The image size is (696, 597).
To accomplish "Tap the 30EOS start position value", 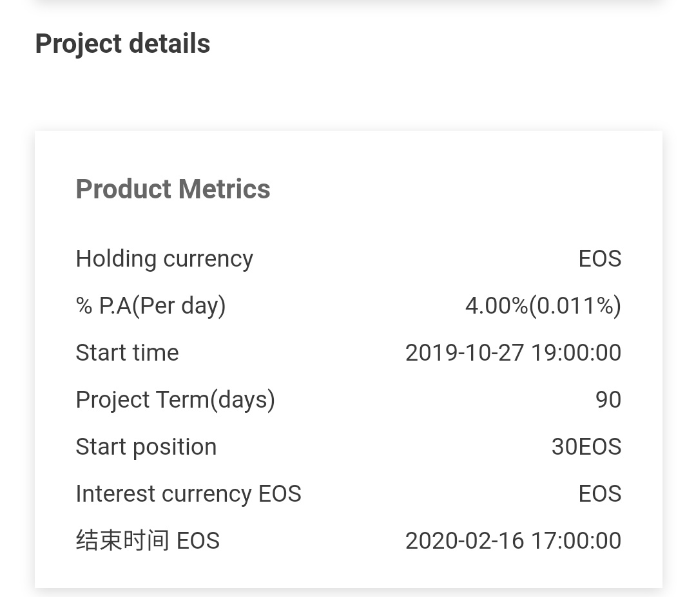I will (586, 446).
